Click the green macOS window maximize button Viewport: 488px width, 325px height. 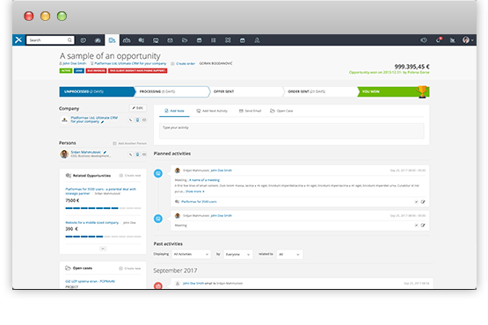[x=62, y=16]
